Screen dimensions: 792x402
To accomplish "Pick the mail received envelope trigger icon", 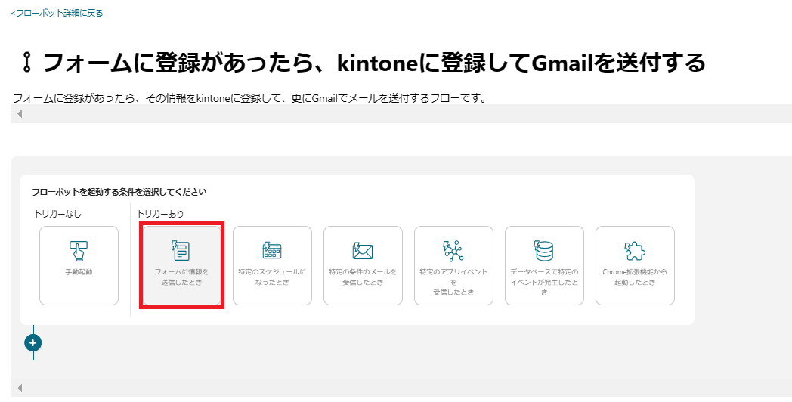I will pyautogui.click(x=363, y=251).
